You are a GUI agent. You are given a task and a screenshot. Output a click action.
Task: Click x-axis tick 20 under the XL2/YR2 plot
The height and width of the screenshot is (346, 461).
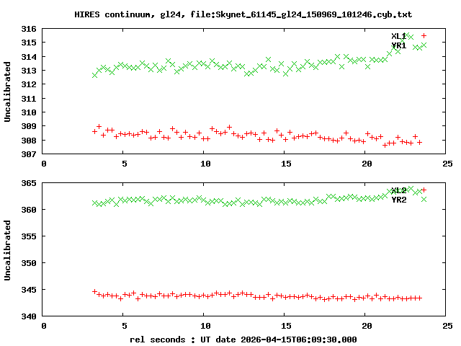coord(367,326)
